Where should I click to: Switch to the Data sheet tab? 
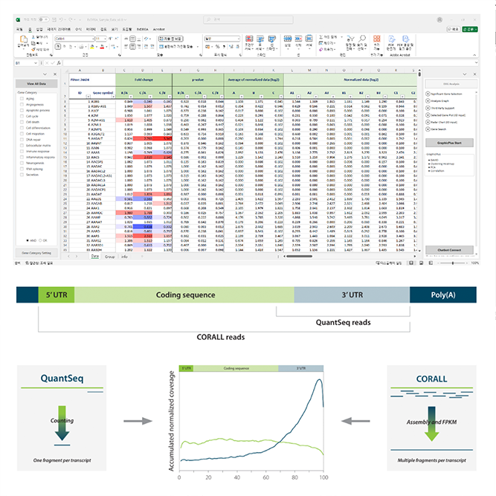[x=95, y=257]
